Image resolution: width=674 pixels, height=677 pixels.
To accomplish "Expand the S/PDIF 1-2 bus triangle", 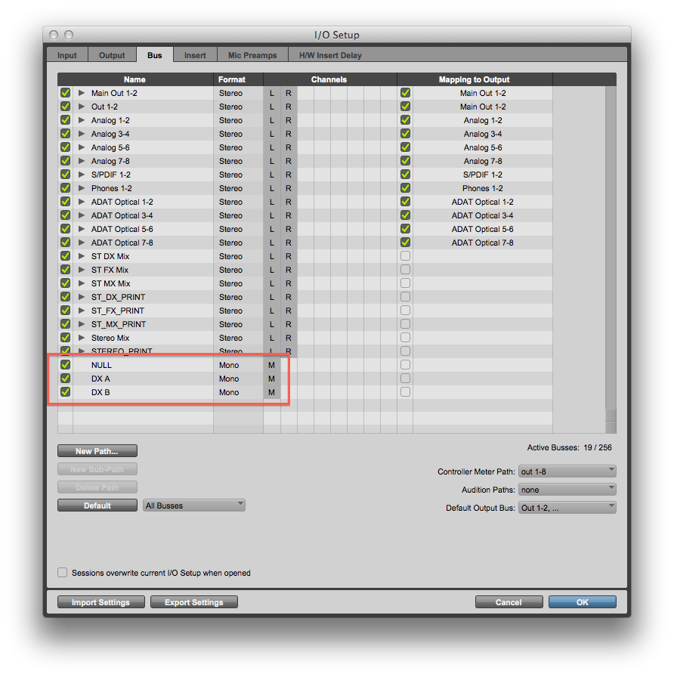I will click(x=82, y=175).
